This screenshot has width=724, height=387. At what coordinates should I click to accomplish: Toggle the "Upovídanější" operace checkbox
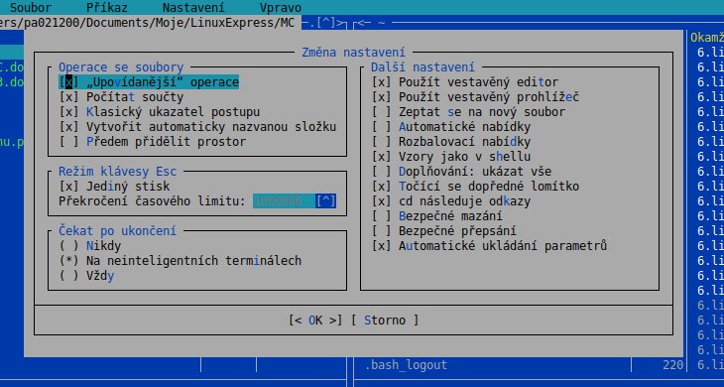click(x=149, y=82)
